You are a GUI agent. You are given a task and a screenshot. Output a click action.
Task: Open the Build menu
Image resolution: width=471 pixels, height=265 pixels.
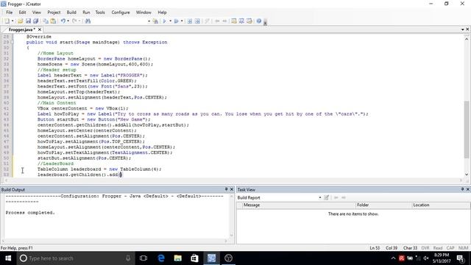click(71, 13)
